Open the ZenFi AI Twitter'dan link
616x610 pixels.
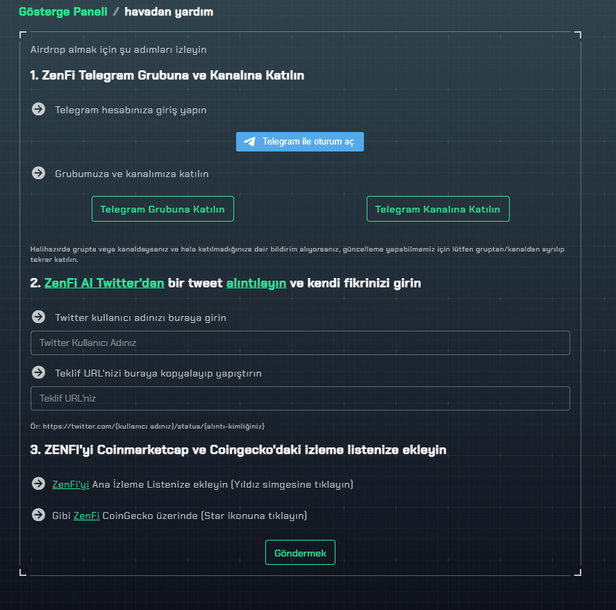click(104, 283)
